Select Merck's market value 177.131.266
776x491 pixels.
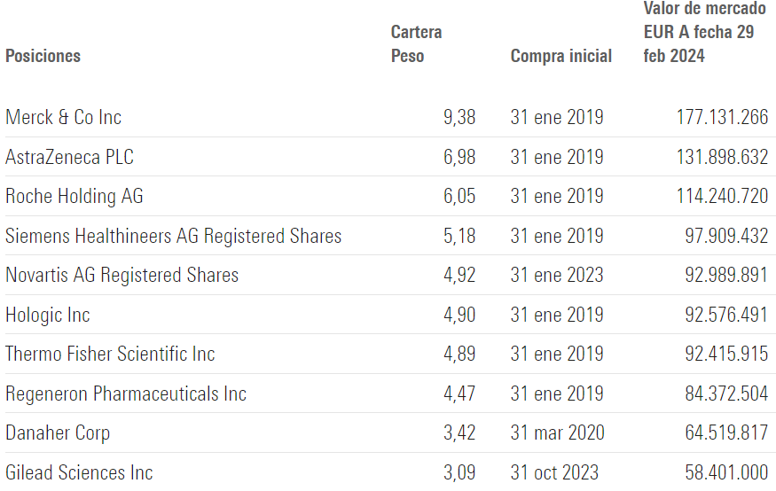click(722, 118)
